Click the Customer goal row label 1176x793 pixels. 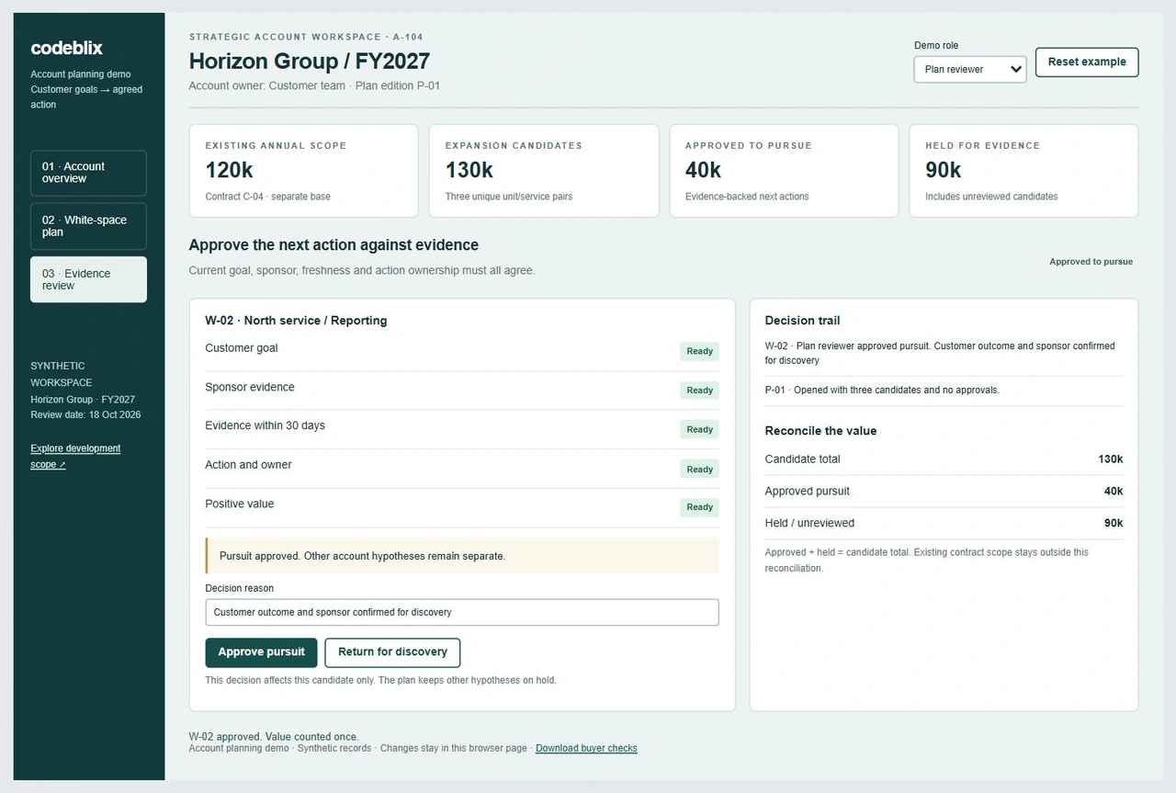coord(241,348)
